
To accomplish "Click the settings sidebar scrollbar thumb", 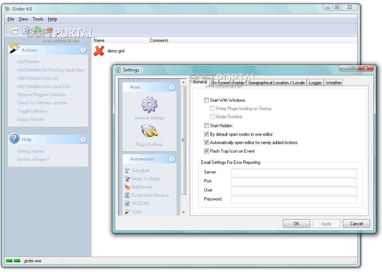I will tap(184, 140).
